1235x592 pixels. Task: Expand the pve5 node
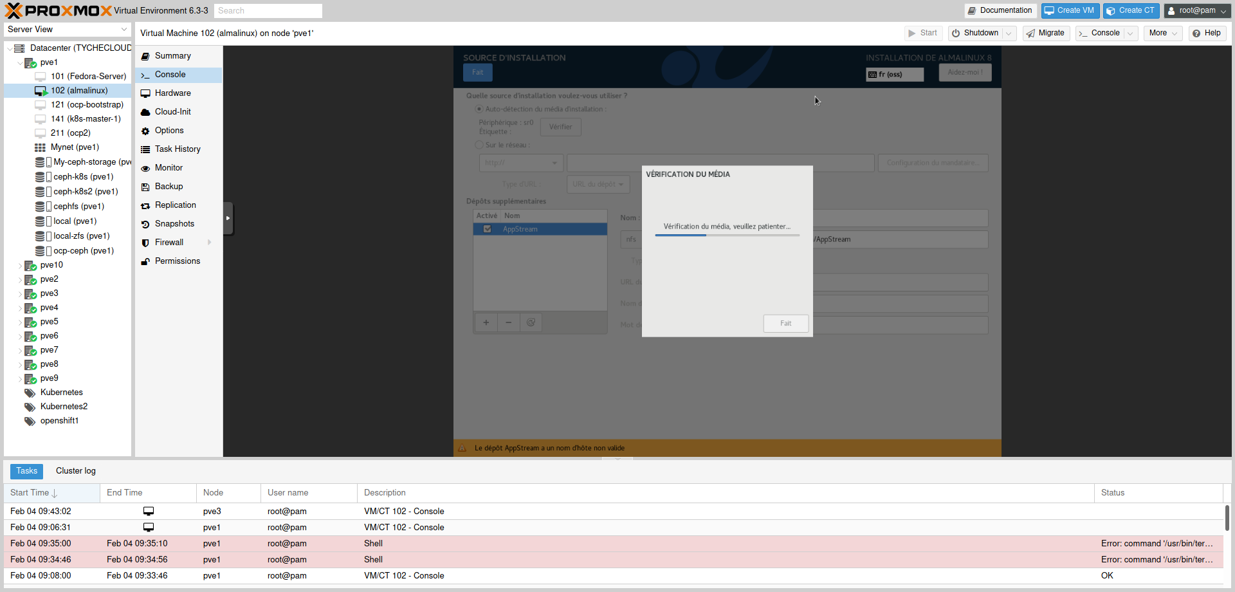(x=20, y=322)
